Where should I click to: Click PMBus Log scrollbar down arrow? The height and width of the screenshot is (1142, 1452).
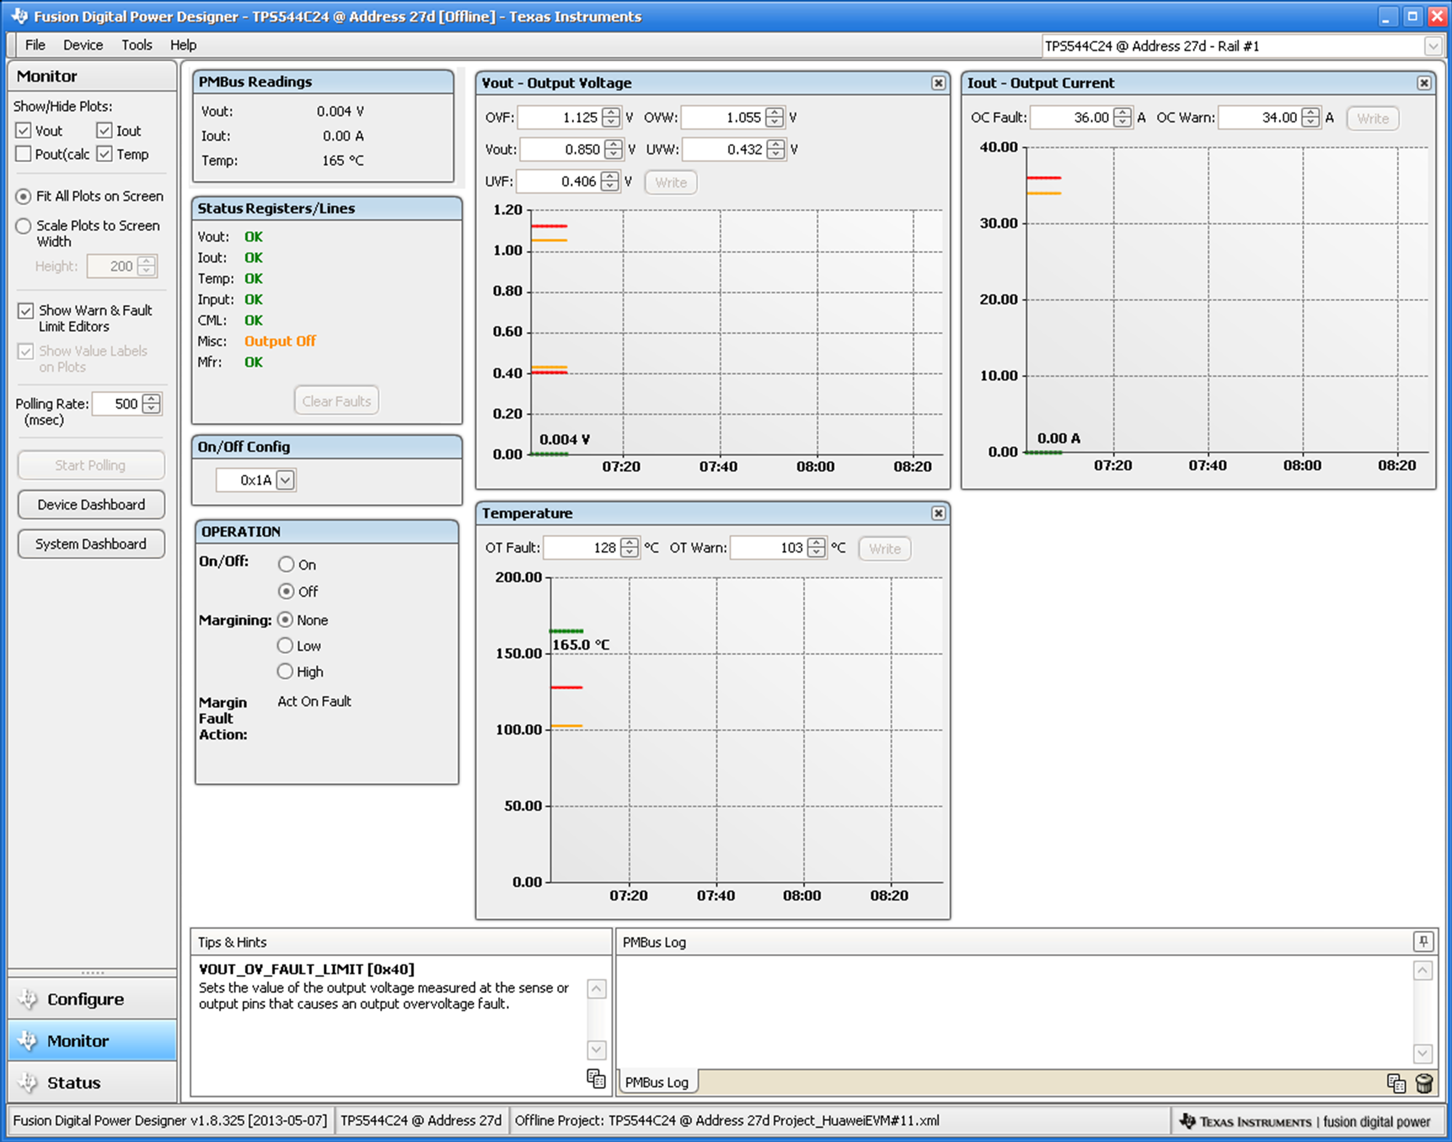tap(1423, 1054)
